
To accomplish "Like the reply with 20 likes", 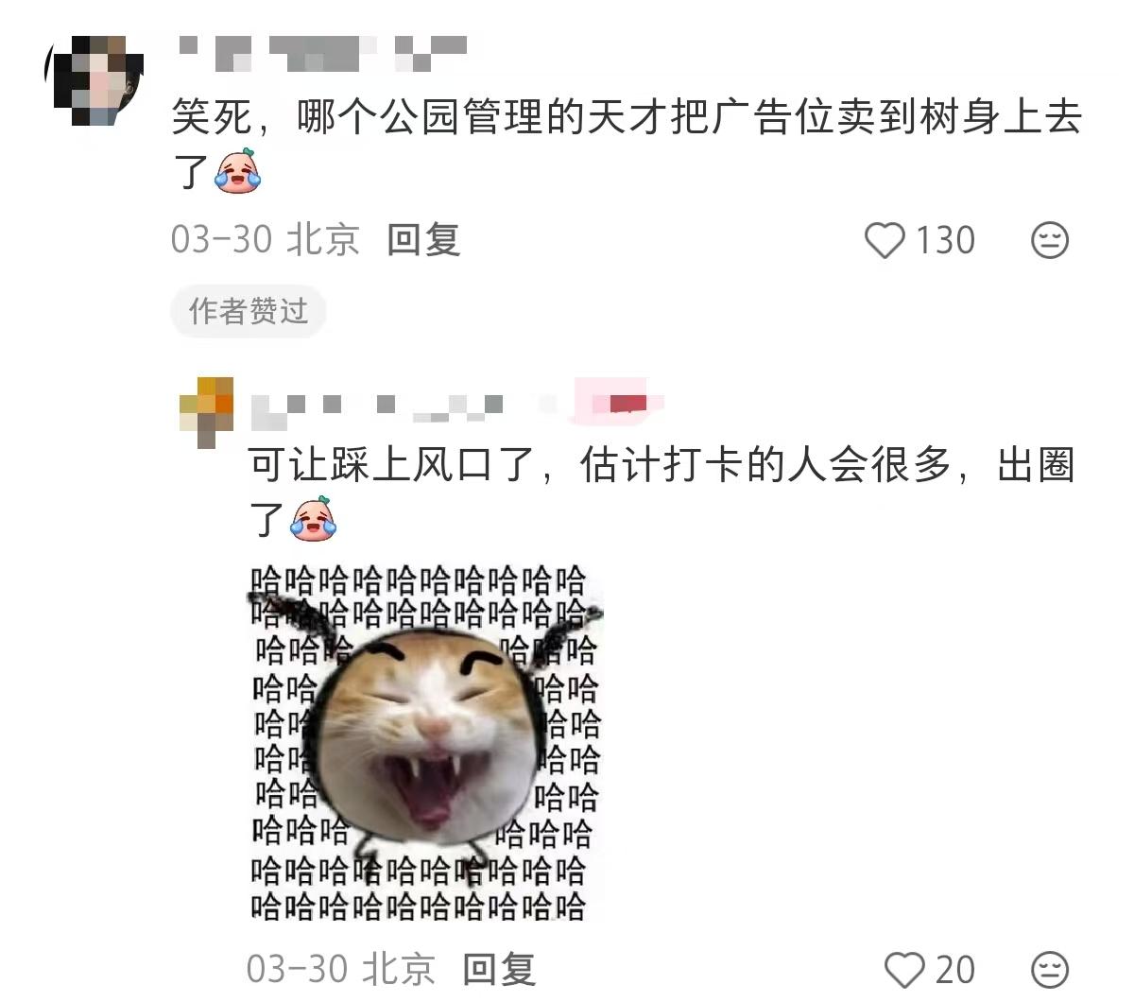I will click(904, 970).
